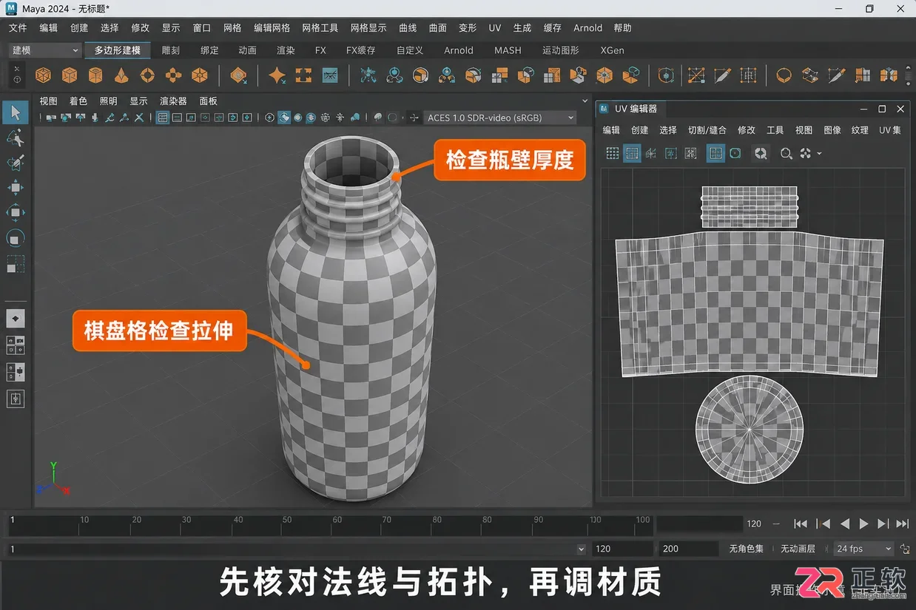Screen dimensions: 916x610
Task: Toggle the highlighted grid button in viewport toolbar
Action: (163, 118)
